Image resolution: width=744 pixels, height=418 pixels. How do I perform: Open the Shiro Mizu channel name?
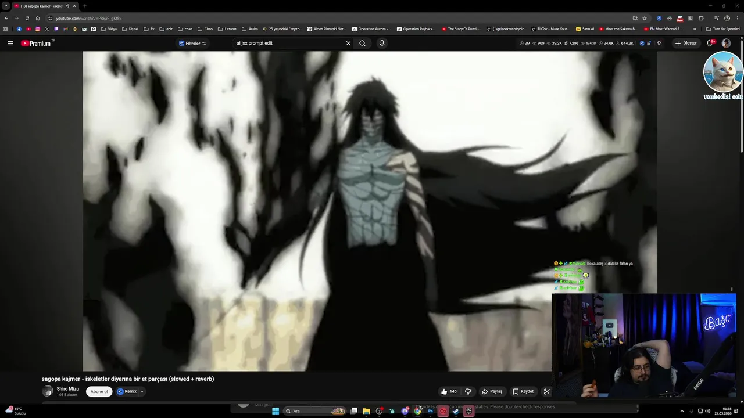(x=68, y=389)
